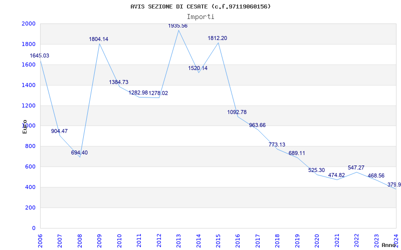Select the 547.27 data label

(356, 167)
